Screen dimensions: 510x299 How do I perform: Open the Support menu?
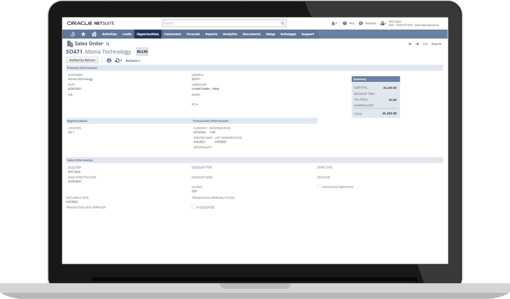click(x=307, y=34)
